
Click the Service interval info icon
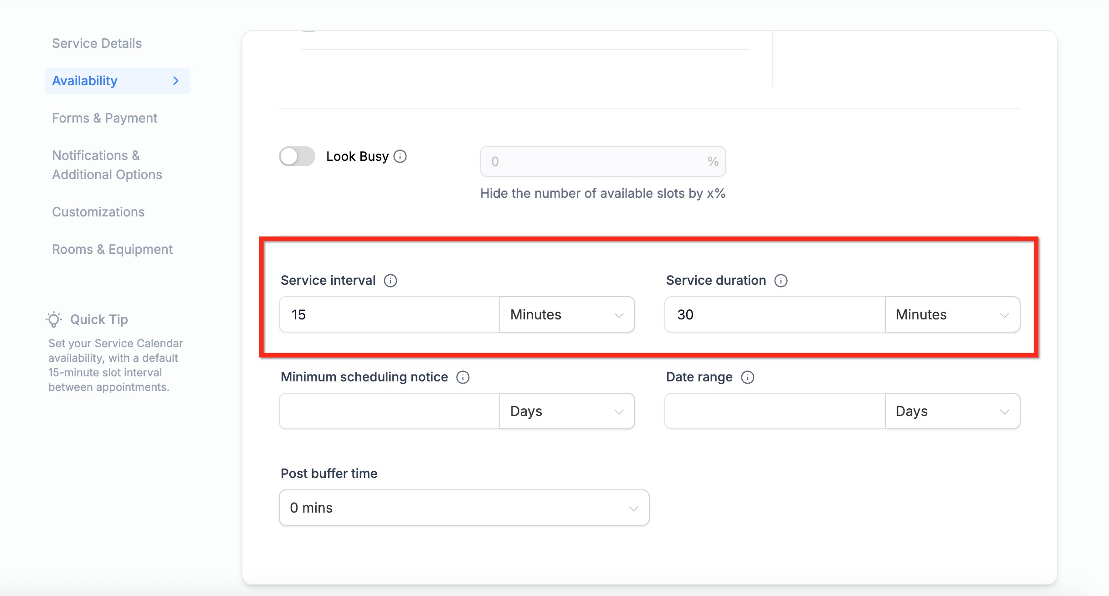[x=390, y=281]
